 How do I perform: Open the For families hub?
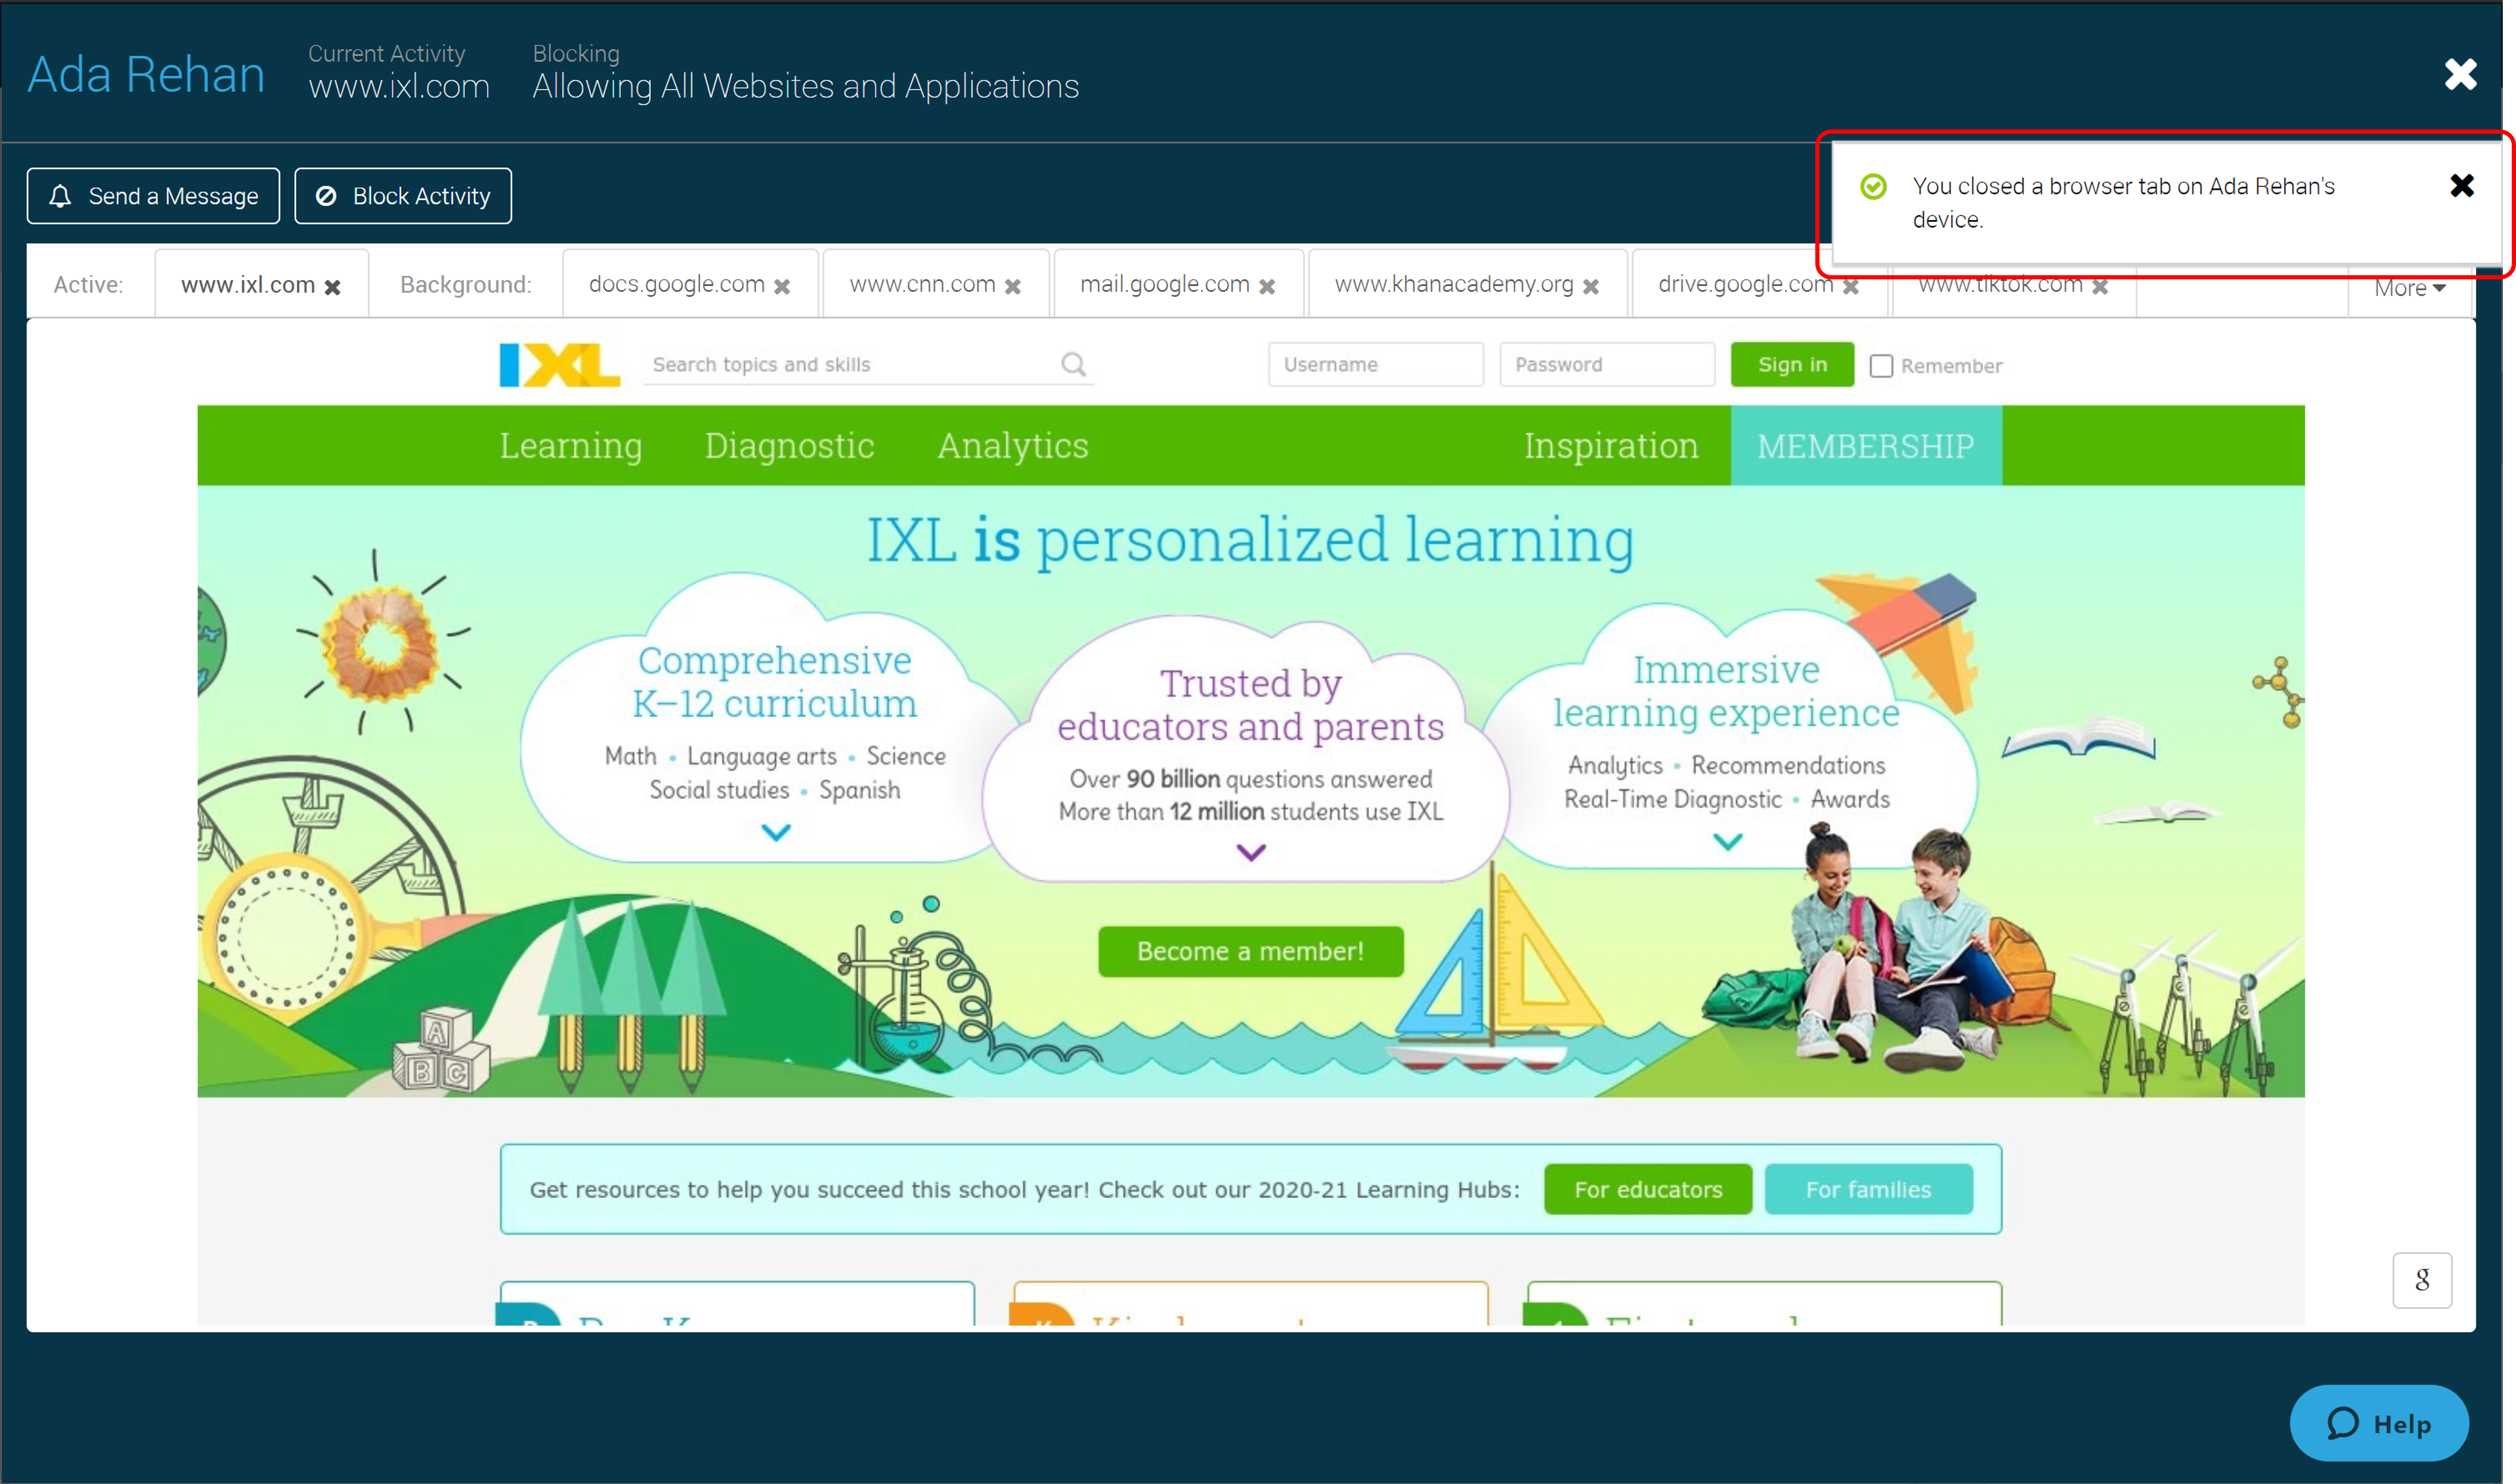coord(1870,1190)
